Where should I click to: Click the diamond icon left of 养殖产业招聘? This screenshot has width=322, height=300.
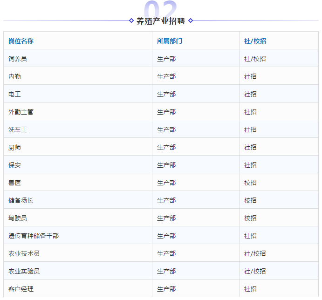[131, 20]
